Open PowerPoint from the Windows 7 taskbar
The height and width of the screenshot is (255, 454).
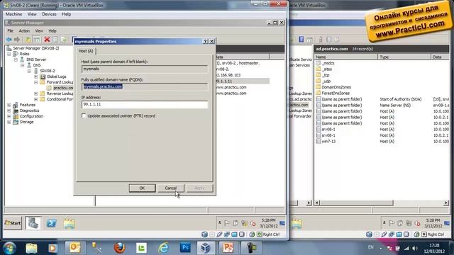click(x=228, y=248)
